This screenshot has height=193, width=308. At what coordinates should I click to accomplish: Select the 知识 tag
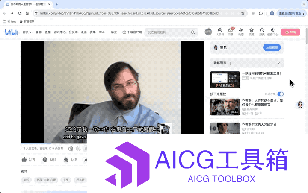pyautogui.click(x=27, y=180)
